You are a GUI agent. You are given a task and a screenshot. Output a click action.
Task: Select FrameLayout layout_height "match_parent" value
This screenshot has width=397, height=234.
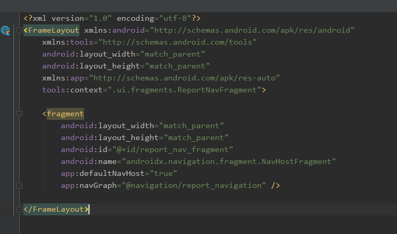pos(177,66)
